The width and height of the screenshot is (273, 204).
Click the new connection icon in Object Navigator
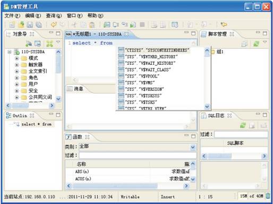point(29,44)
